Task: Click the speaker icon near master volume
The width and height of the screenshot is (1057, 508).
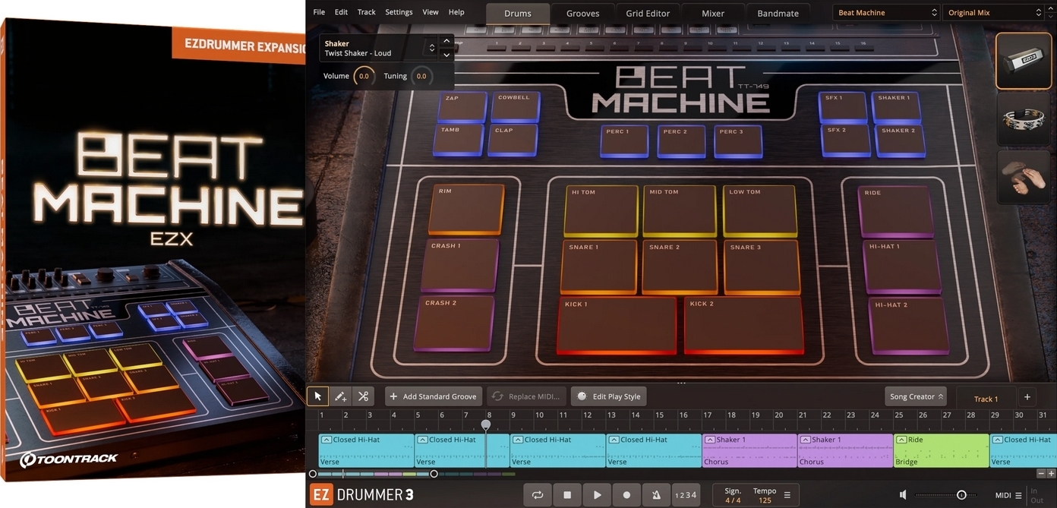Action: point(903,494)
